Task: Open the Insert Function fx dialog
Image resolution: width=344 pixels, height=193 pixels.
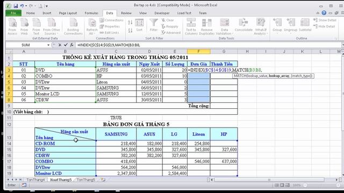Action: pyautogui.click(x=71, y=45)
